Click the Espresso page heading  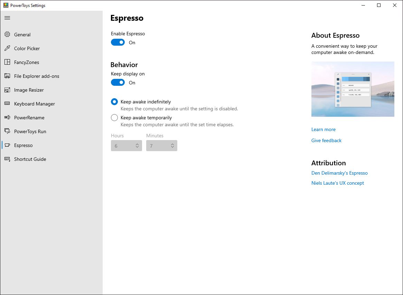coord(127,18)
